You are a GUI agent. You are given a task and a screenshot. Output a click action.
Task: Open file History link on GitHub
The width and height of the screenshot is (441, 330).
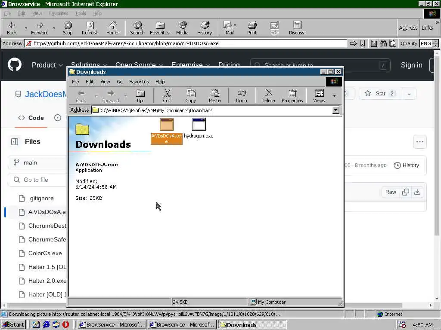coord(407,165)
